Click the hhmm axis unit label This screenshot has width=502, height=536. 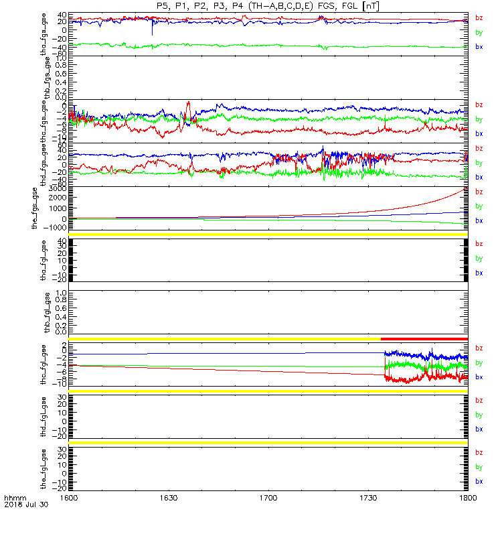[x=15, y=498]
